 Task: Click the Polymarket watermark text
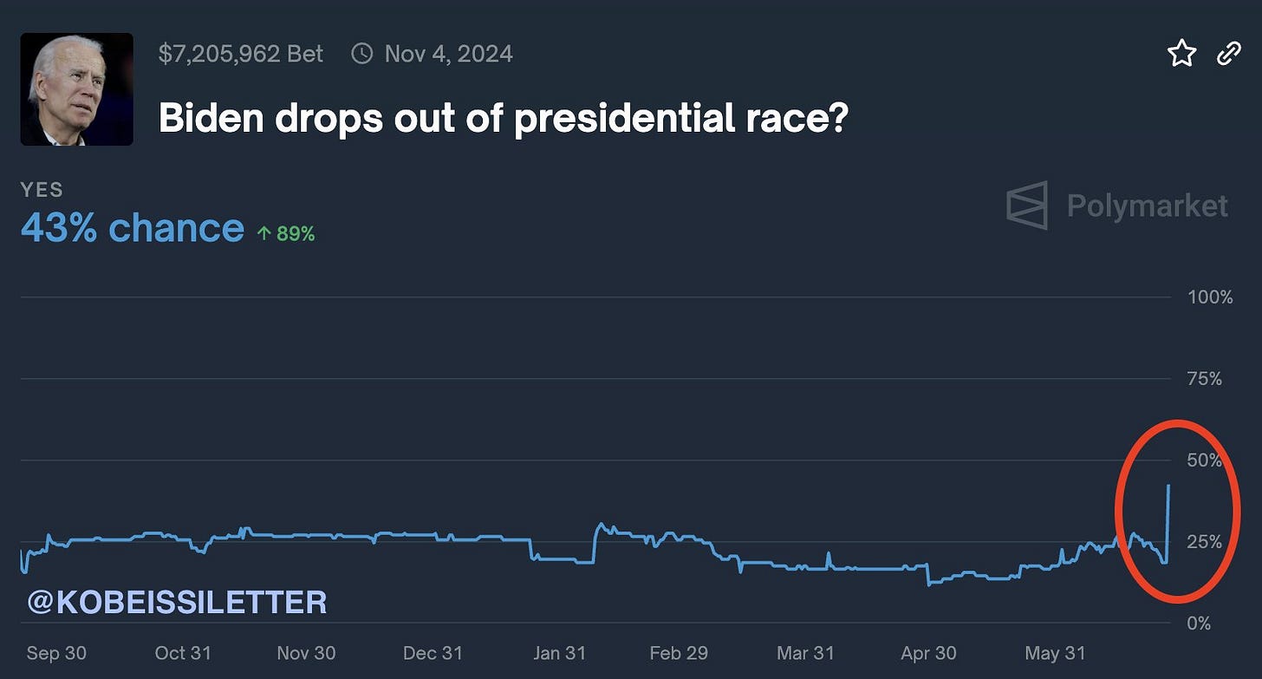click(x=1147, y=206)
